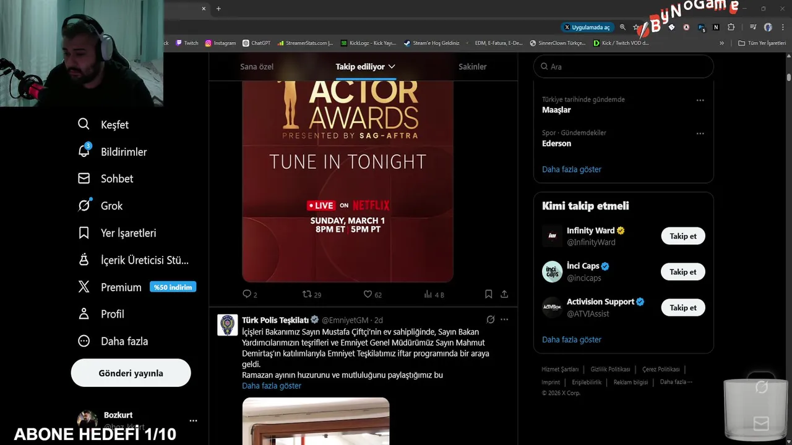Open more options for Maaşlar trend
The height and width of the screenshot is (445, 792).
click(700, 100)
